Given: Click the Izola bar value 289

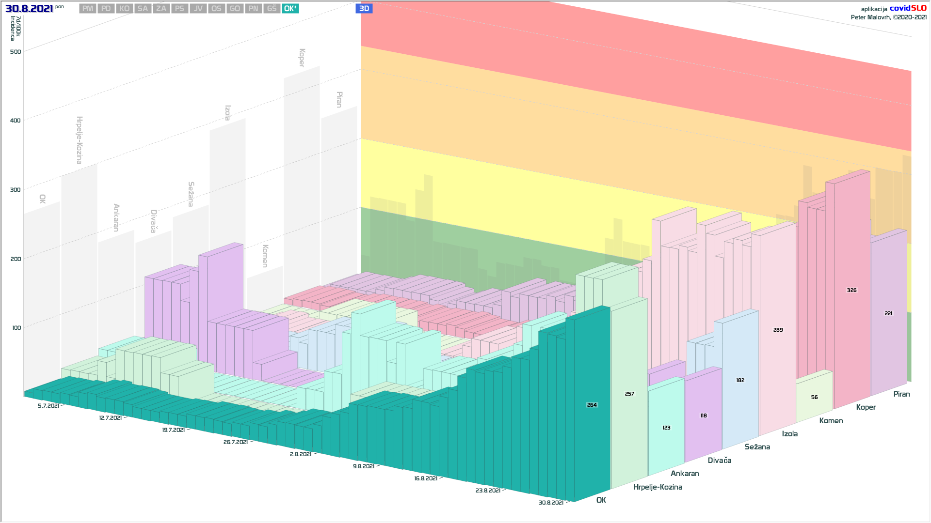Looking at the screenshot, I should coord(778,330).
